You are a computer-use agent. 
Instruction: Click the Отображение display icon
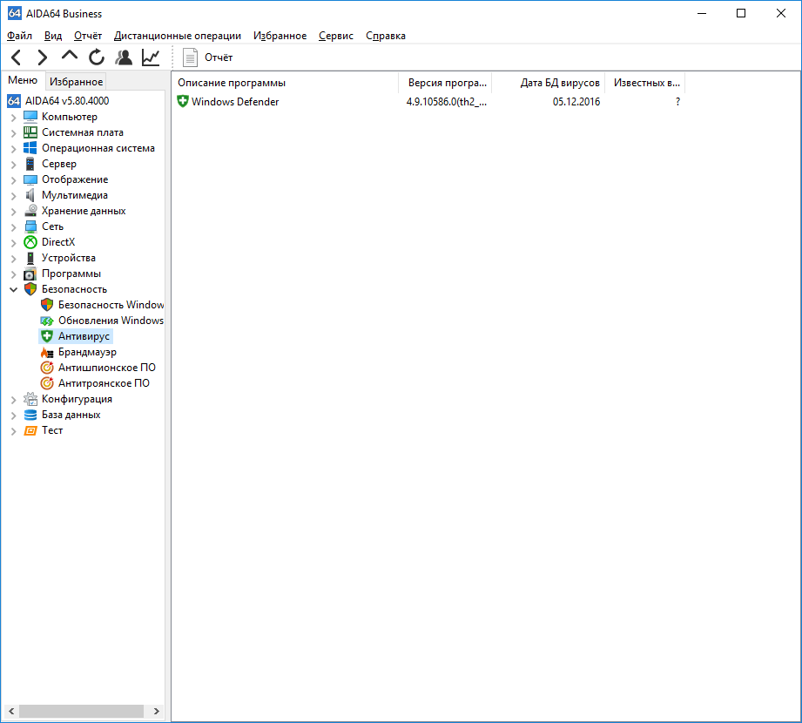[30, 179]
